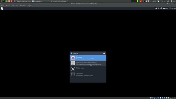Click the tweak tool mixer icon
Screen dimensions: 176x99
coord(73,63)
